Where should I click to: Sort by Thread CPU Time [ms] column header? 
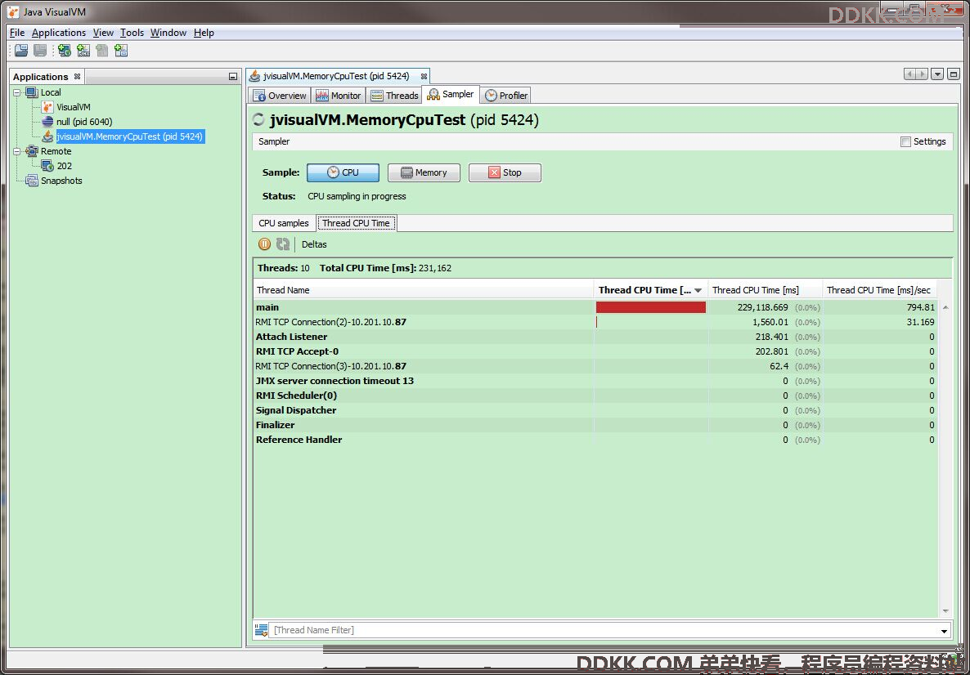[x=765, y=290]
